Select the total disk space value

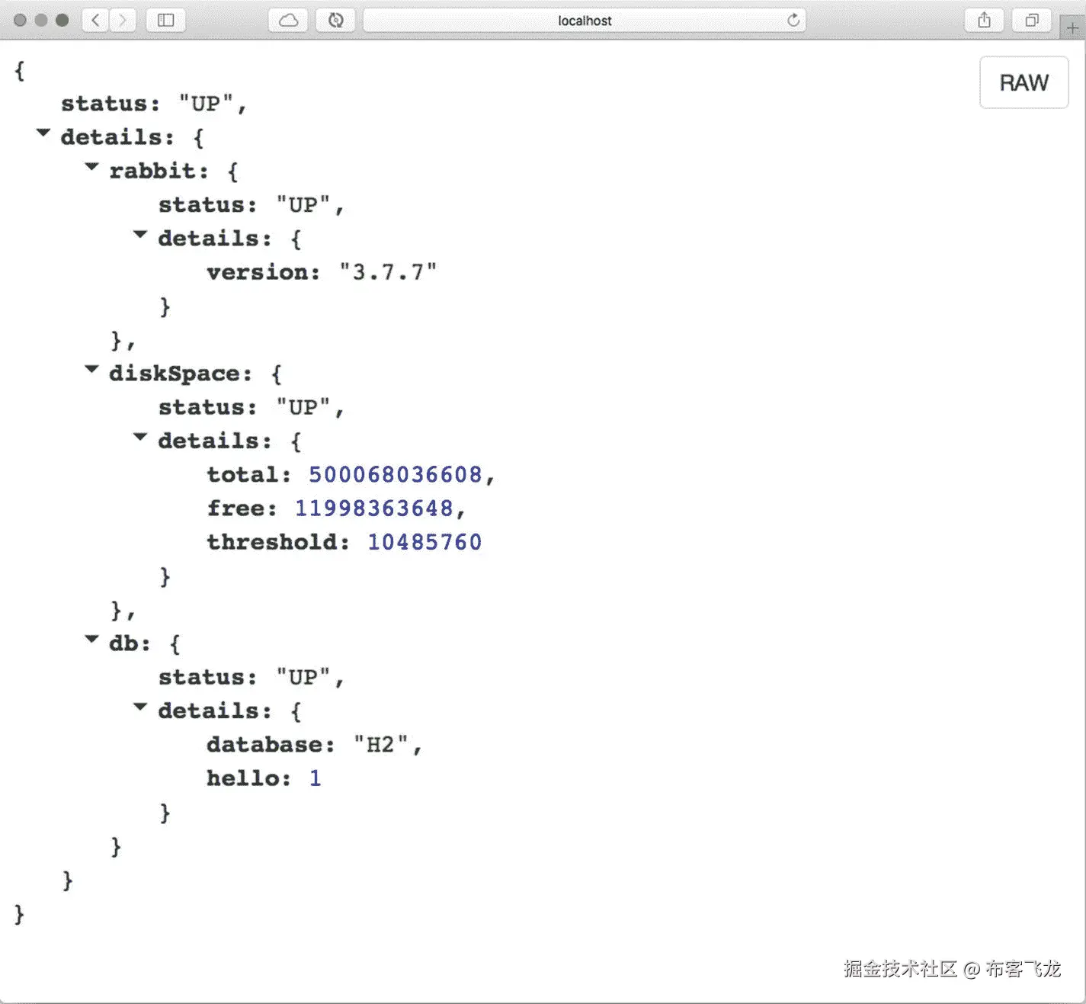pyautogui.click(x=395, y=473)
